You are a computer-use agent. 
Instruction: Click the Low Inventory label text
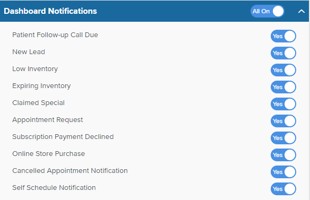[x=35, y=69]
